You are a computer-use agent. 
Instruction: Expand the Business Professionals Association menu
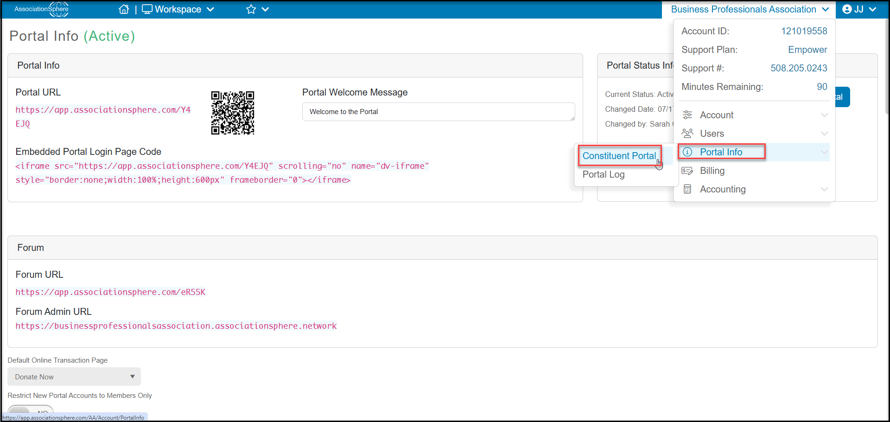click(750, 9)
